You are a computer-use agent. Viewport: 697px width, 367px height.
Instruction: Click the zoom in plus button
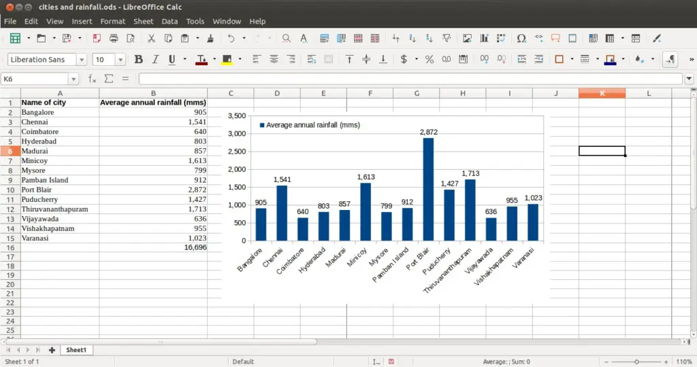pos(666,362)
